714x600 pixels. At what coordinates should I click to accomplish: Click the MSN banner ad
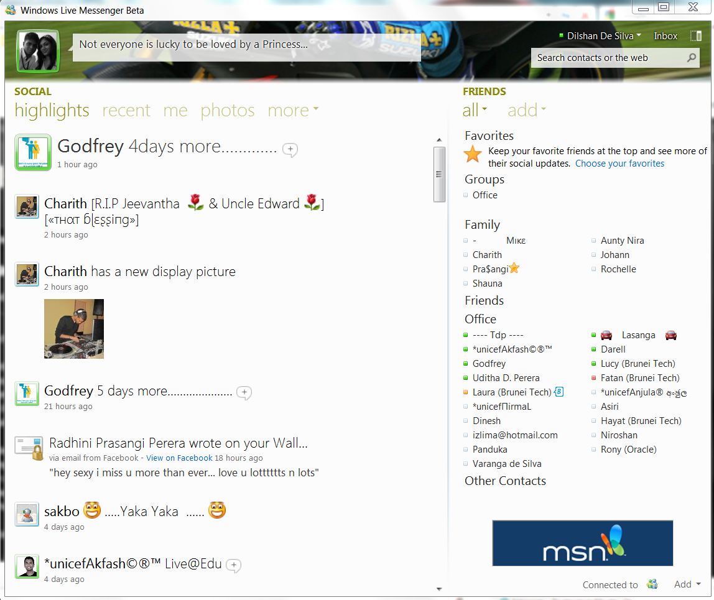[582, 543]
